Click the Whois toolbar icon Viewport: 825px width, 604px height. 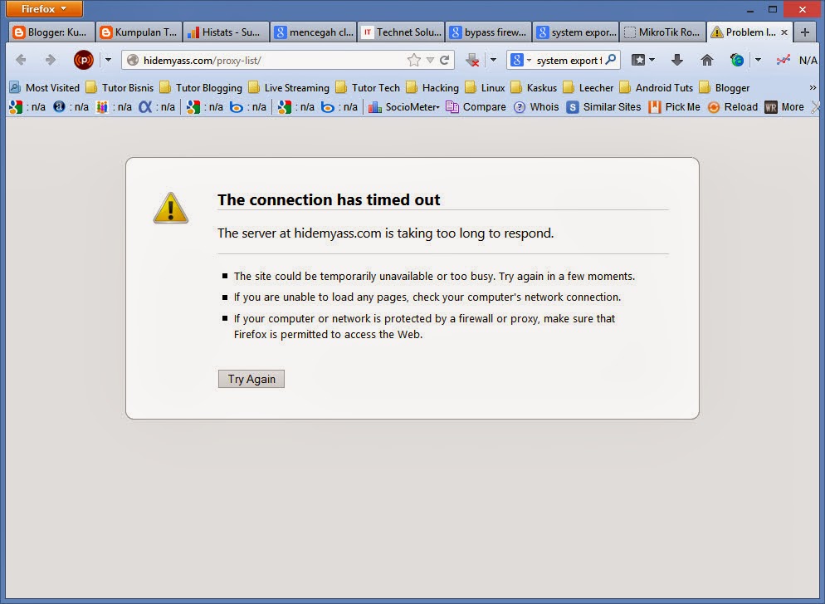pos(536,106)
